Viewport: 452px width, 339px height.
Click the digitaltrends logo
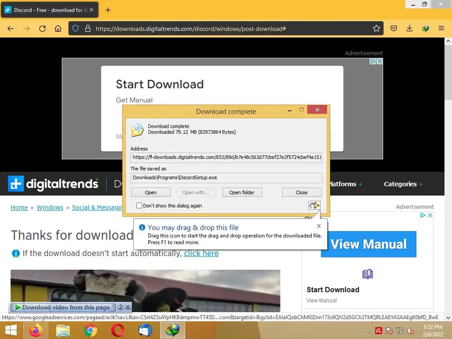(x=53, y=184)
